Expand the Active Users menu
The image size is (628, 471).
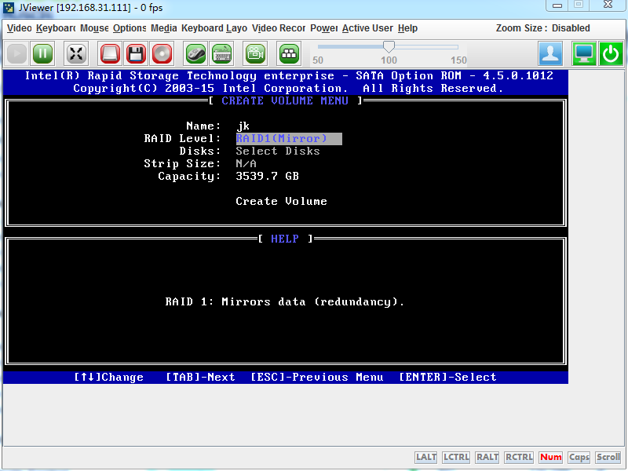pos(367,28)
